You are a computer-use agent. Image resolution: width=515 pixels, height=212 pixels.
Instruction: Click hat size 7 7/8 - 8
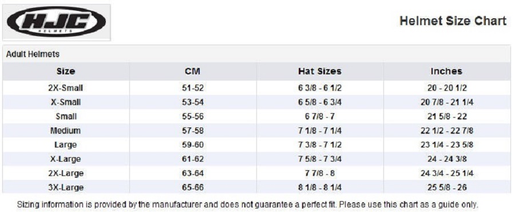[320, 173]
